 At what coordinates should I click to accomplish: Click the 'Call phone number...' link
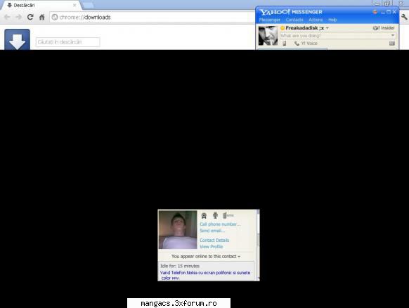pyautogui.click(x=220, y=224)
